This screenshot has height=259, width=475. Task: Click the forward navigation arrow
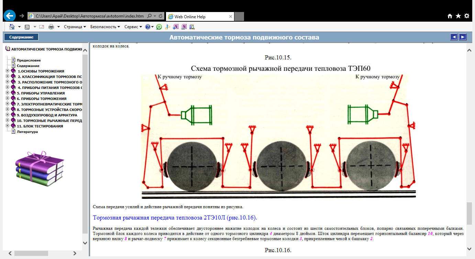click(22, 16)
